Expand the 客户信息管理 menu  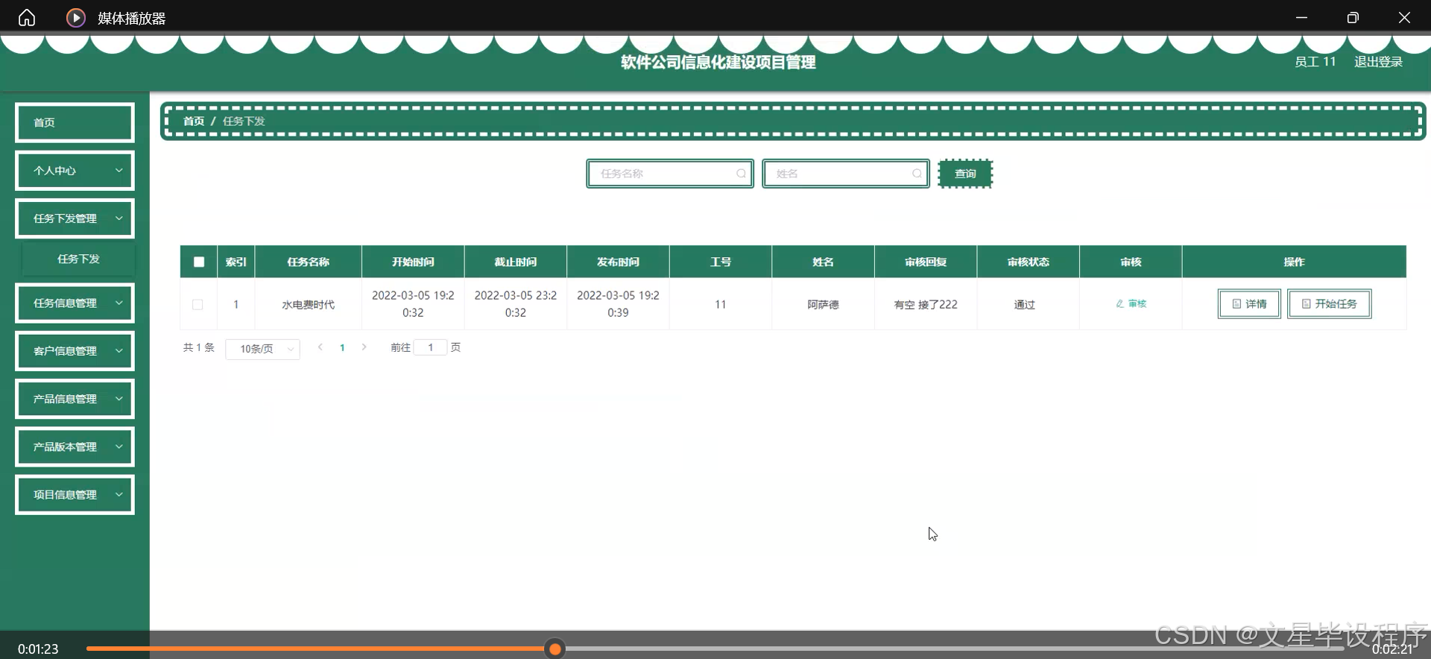tap(75, 350)
